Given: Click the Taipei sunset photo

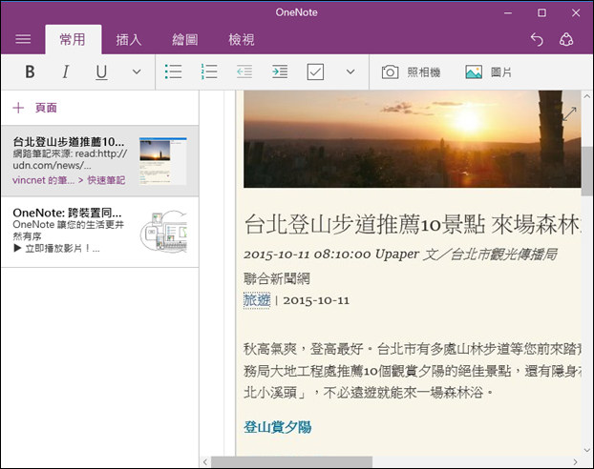Looking at the screenshot, I should [x=412, y=139].
